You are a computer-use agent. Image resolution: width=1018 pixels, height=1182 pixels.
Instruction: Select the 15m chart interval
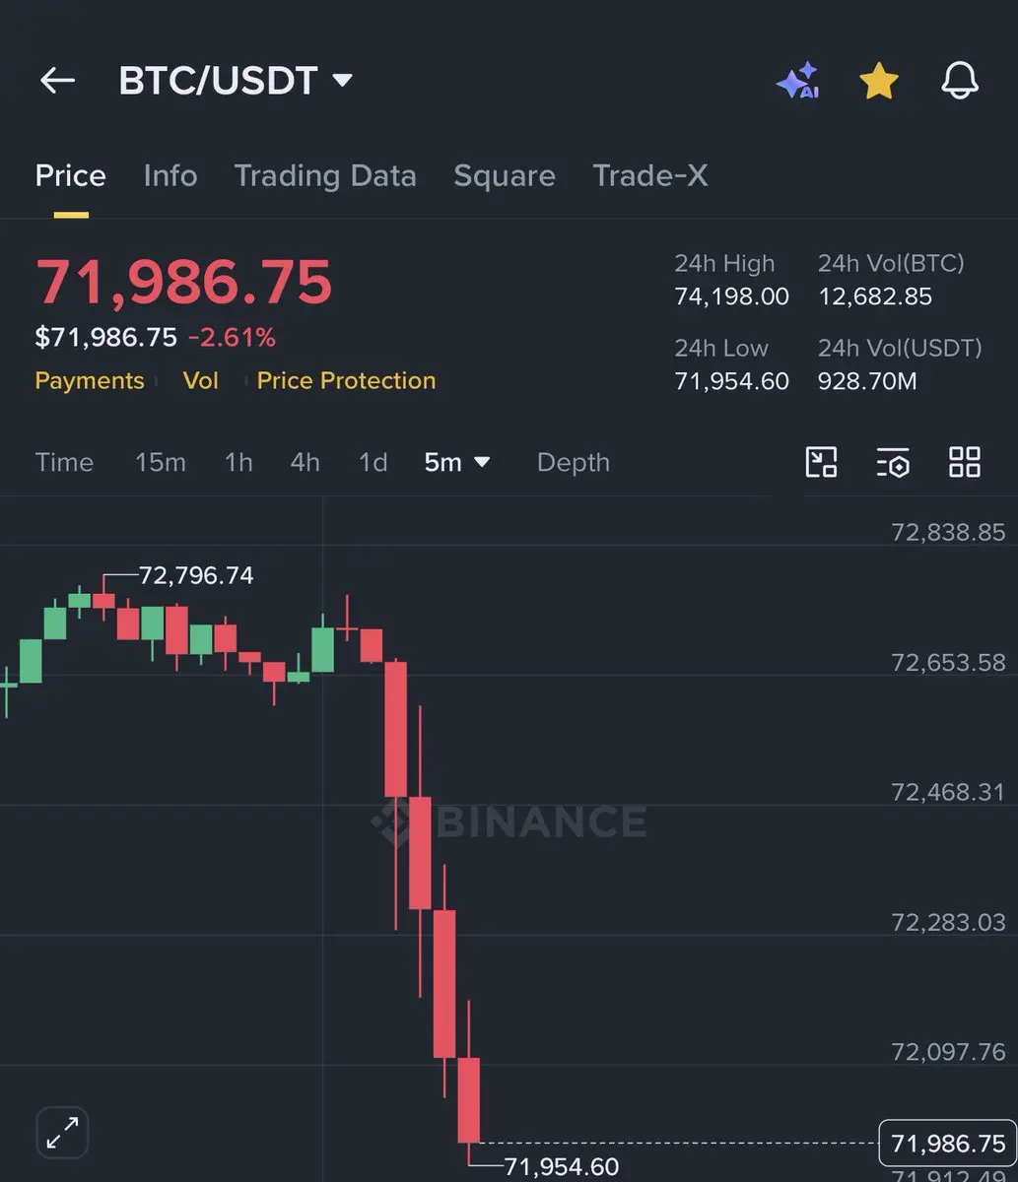click(x=161, y=462)
